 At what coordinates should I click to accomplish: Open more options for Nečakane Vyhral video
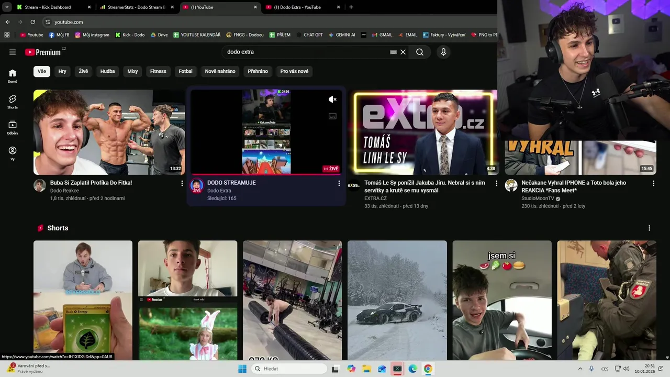pos(653,183)
